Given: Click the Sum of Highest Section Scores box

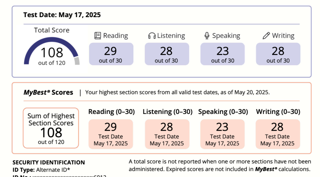Looking at the screenshot, I should 51,128.
